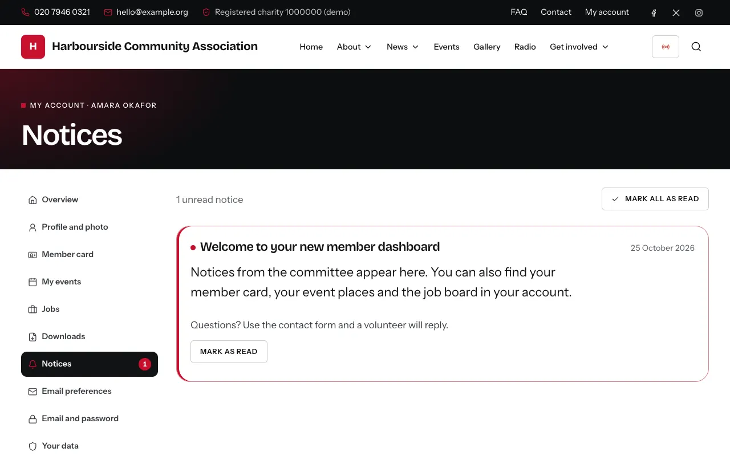Click the red H association logo
The height and width of the screenshot is (456, 730).
coord(33,47)
